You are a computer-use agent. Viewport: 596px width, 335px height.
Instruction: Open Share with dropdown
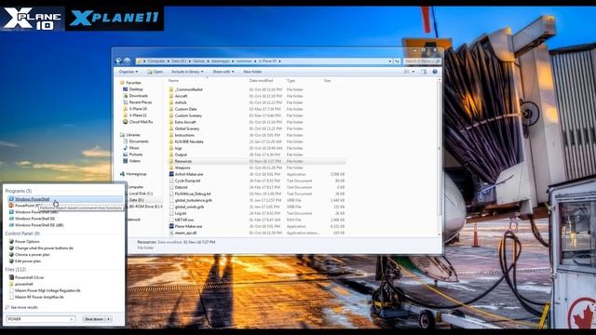[x=223, y=72]
